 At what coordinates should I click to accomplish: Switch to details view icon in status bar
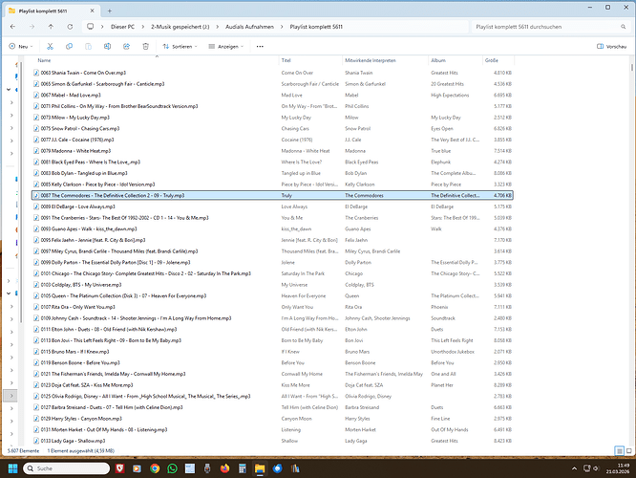coord(620,451)
